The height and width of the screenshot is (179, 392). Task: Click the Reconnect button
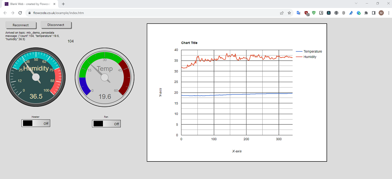21,25
